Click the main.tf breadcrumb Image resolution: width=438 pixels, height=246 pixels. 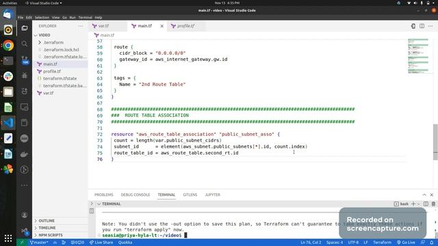coord(105,35)
